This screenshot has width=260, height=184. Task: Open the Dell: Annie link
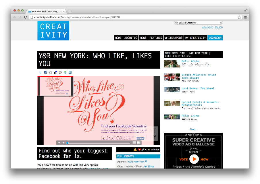pos(190,61)
